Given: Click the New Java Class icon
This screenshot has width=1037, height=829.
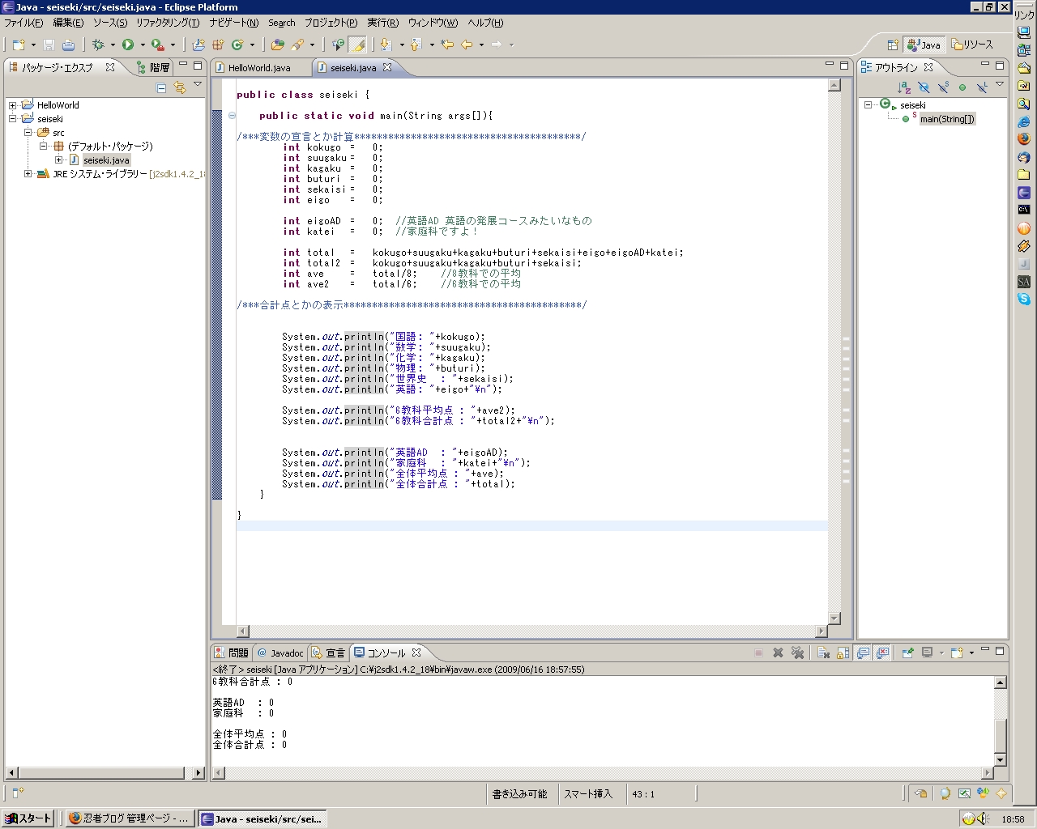Looking at the screenshot, I should (x=237, y=45).
